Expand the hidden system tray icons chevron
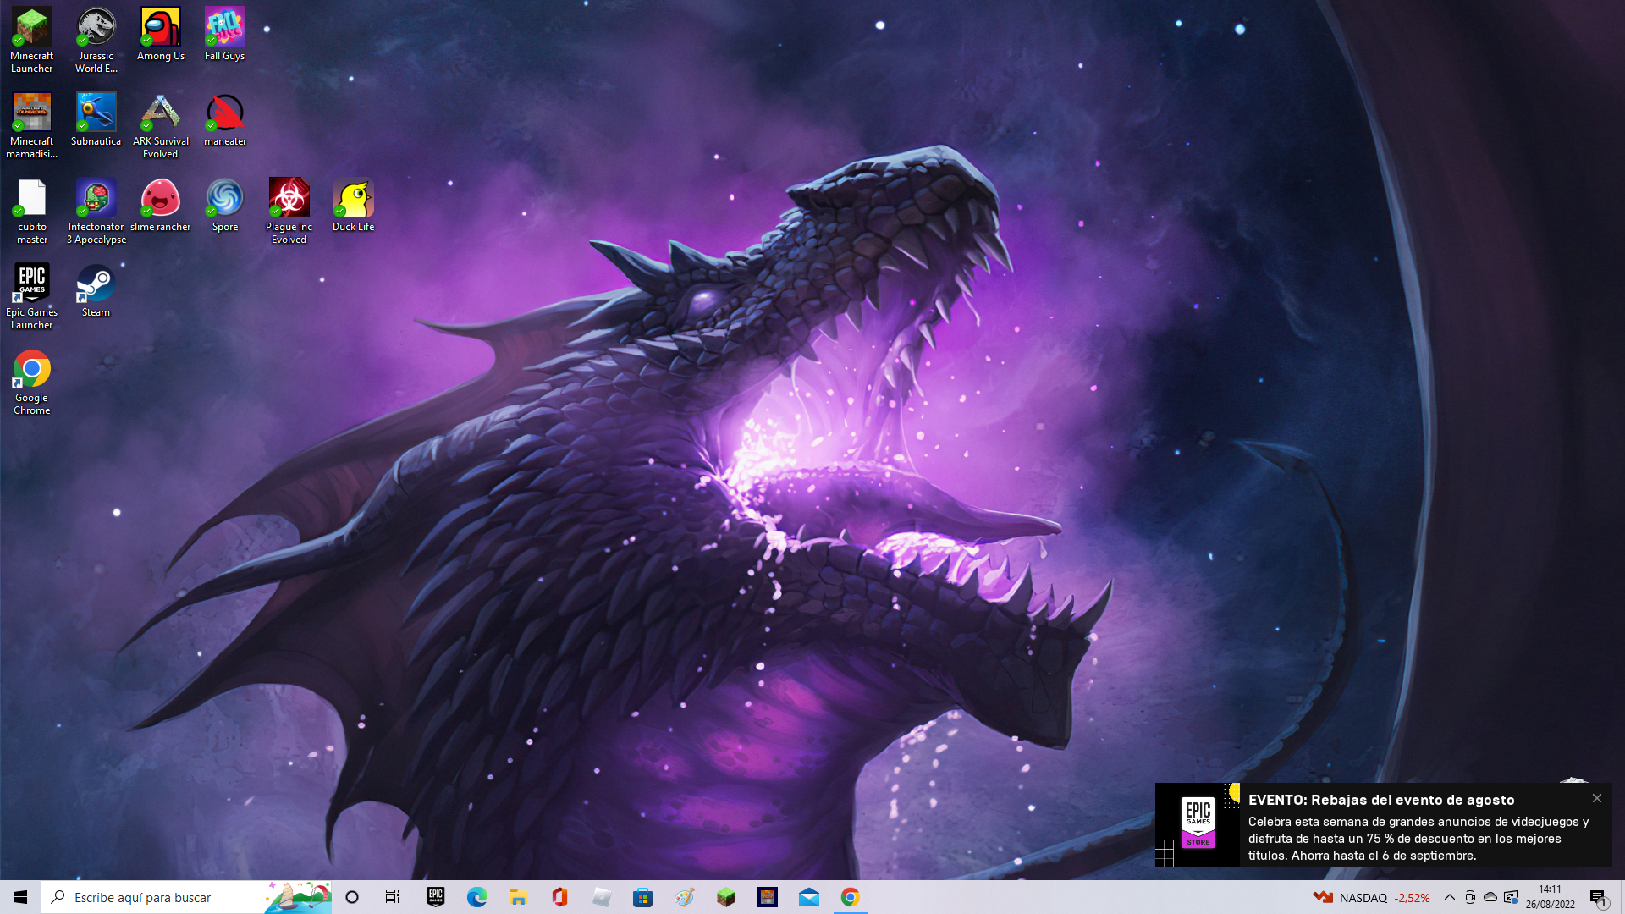The image size is (1625, 914). pyautogui.click(x=1450, y=897)
